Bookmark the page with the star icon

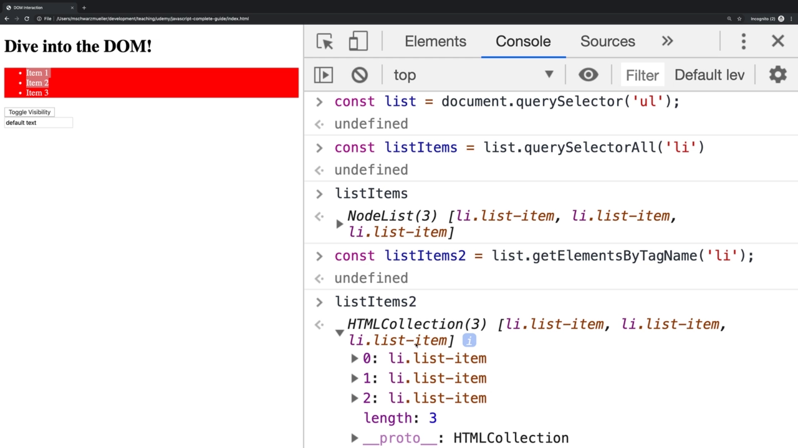click(x=739, y=19)
